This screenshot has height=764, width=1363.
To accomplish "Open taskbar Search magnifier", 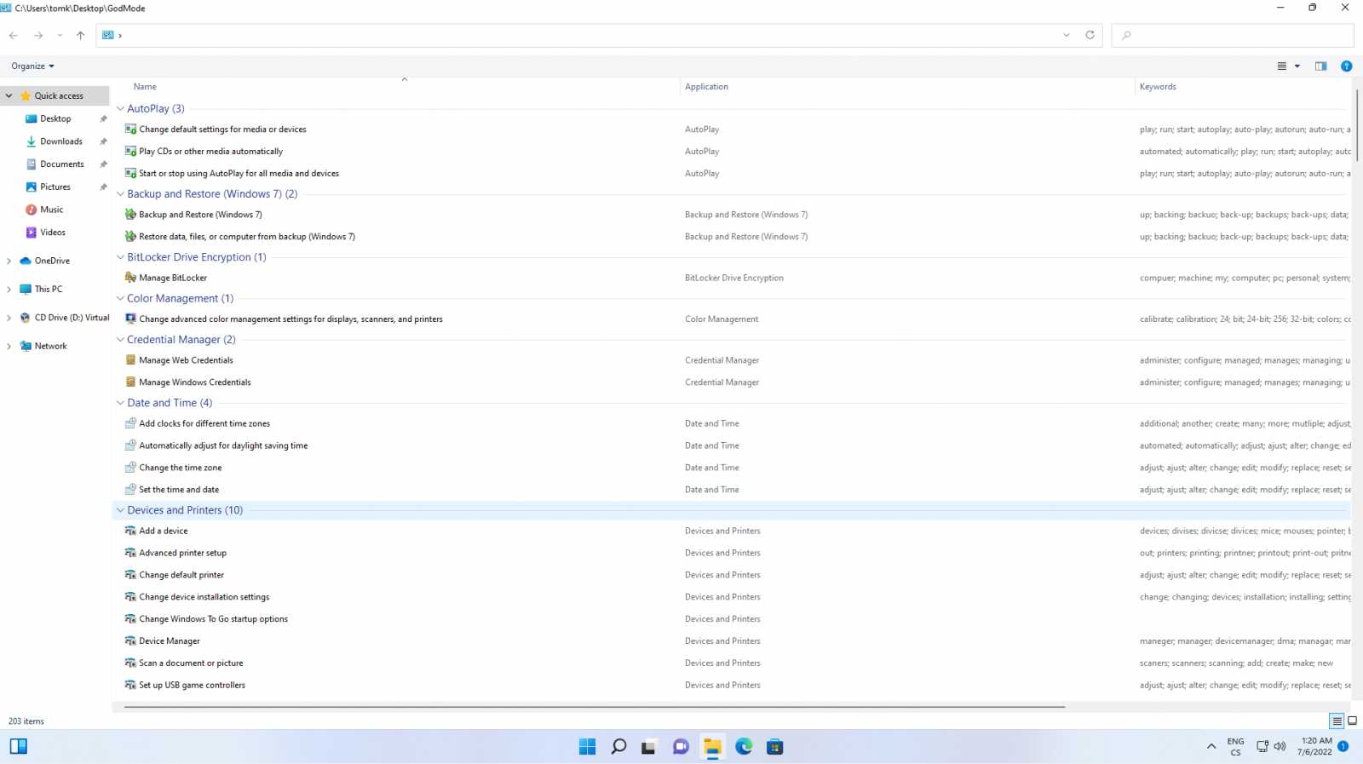I will (x=618, y=747).
